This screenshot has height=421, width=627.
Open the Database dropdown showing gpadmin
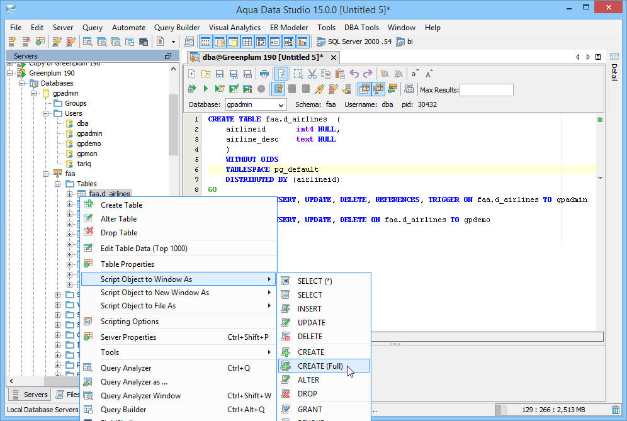click(256, 104)
